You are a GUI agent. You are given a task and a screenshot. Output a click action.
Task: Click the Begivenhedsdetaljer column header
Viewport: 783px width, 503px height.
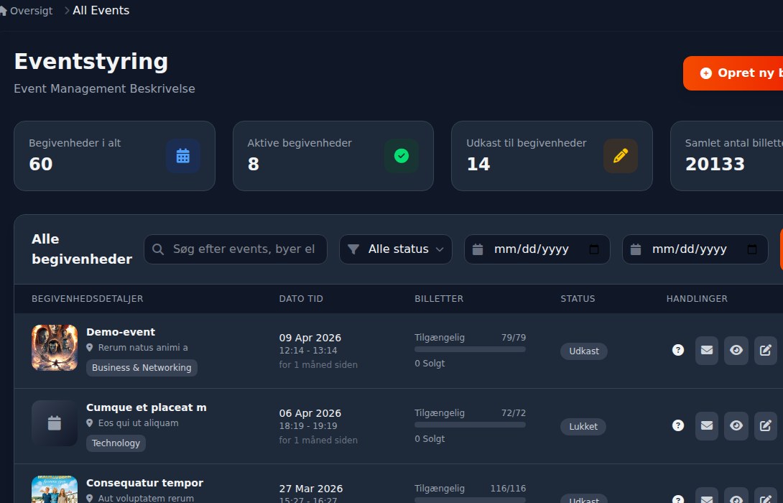[x=88, y=299]
